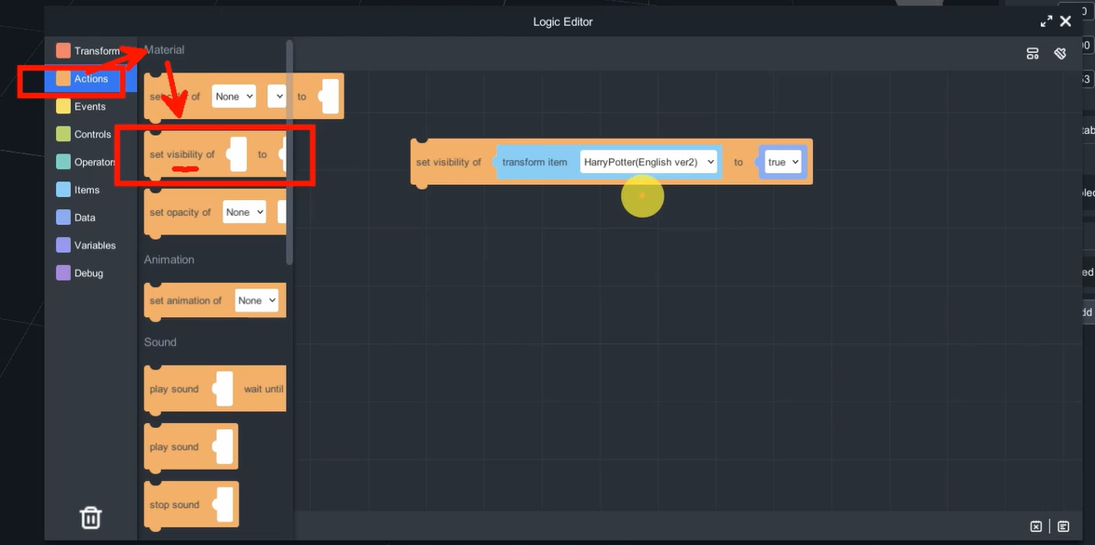Open the log panel icon at bottom right
Image resolution: width=1095 pixels, height=545 pixels.
tap(1063, 526)
